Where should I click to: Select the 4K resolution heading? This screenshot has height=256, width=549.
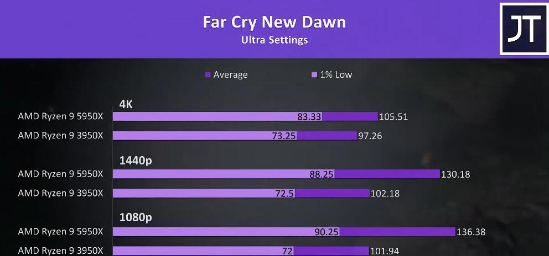click(126, 104)
